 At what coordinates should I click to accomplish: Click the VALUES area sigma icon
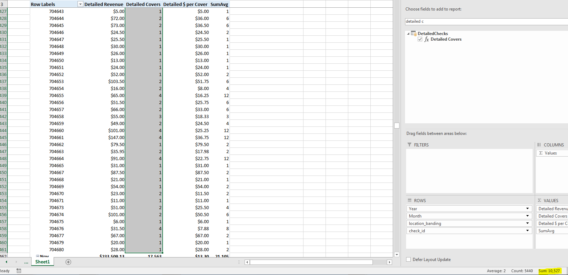[x=540, y=200]
